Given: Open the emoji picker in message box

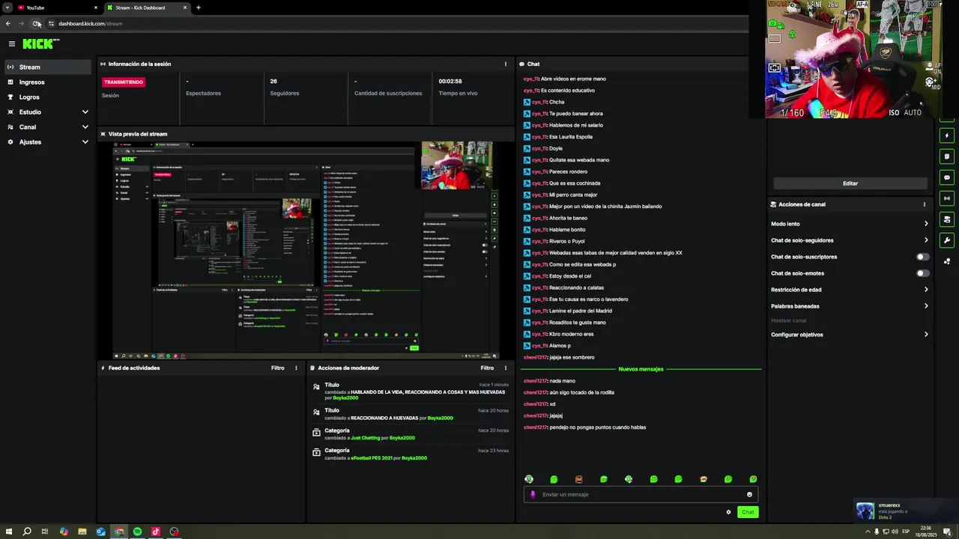Looking at the screenshot, I should pyautogui.click(x=749, y=494).
